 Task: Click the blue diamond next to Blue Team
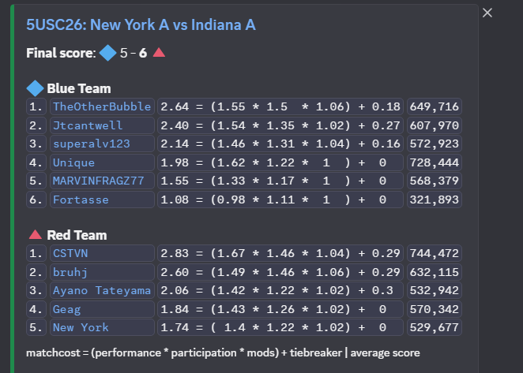[x=35, y=88]
